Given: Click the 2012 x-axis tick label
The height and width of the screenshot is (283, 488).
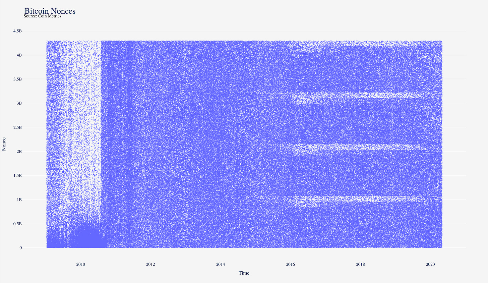Looking at the screenshot, I should [150, 264].
